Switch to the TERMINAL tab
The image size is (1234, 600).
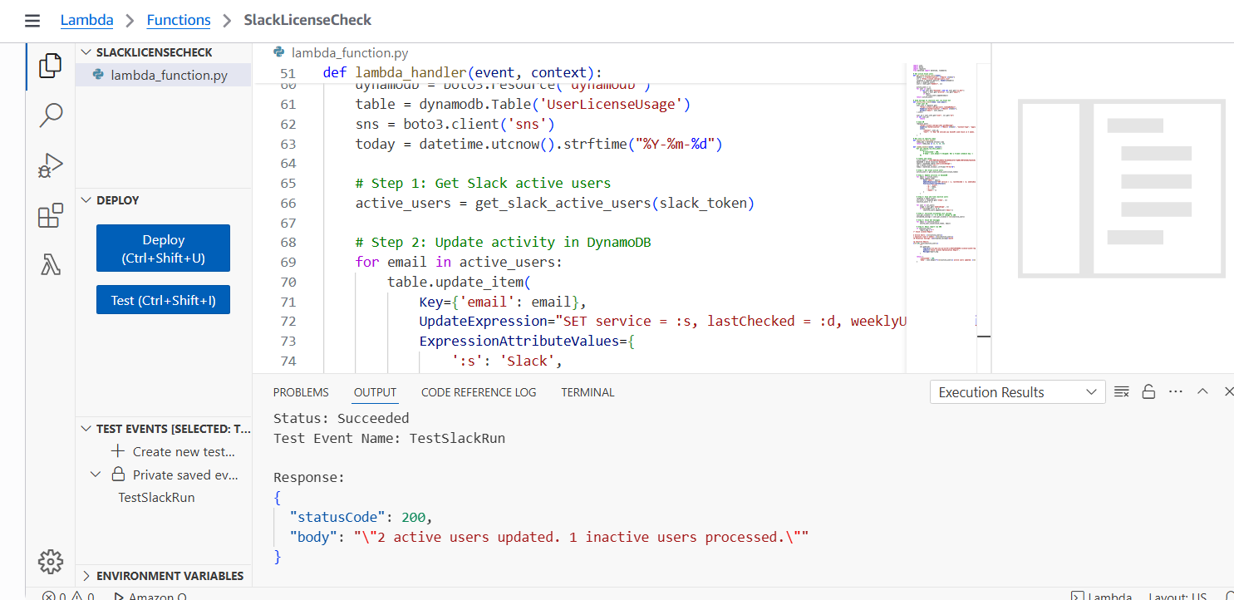588,392
